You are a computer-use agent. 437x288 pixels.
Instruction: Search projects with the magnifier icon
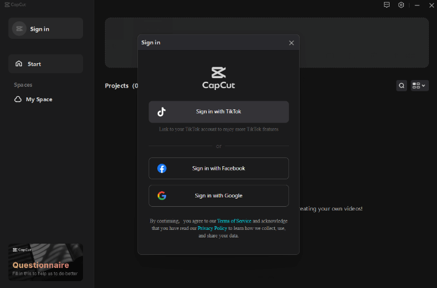click(x=401, y=86)
